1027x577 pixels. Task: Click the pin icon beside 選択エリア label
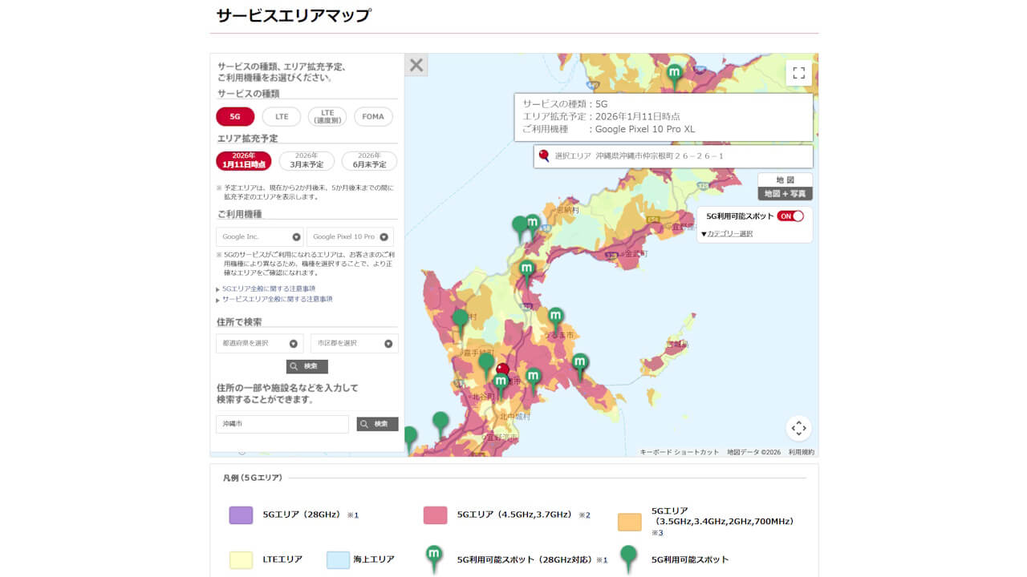click(542, 156)
